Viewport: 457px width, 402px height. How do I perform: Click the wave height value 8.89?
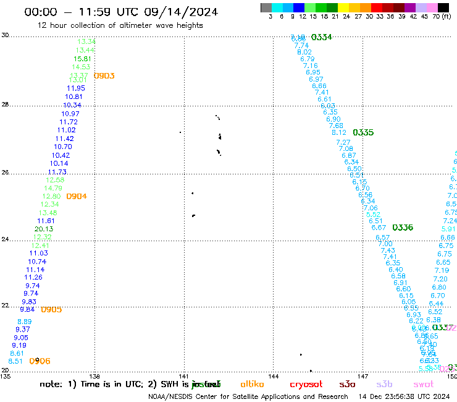pos(25,322)
